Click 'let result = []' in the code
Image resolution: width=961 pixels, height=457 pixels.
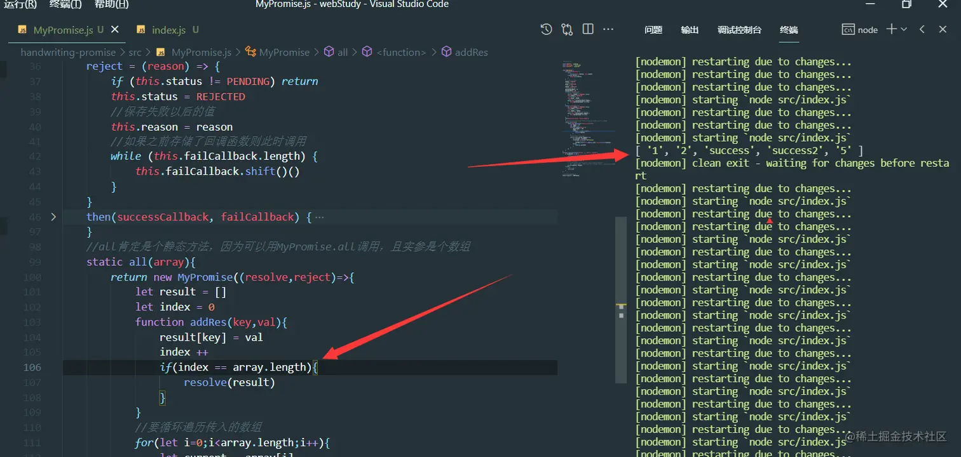[181, 292]
